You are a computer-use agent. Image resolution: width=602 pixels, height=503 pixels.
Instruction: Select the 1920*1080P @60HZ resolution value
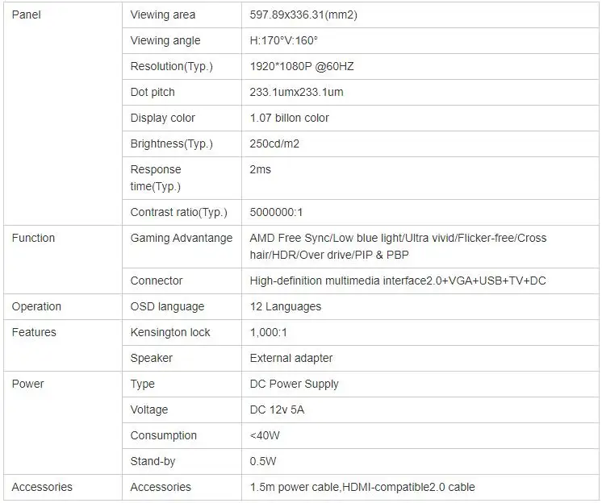coord(302,66)
